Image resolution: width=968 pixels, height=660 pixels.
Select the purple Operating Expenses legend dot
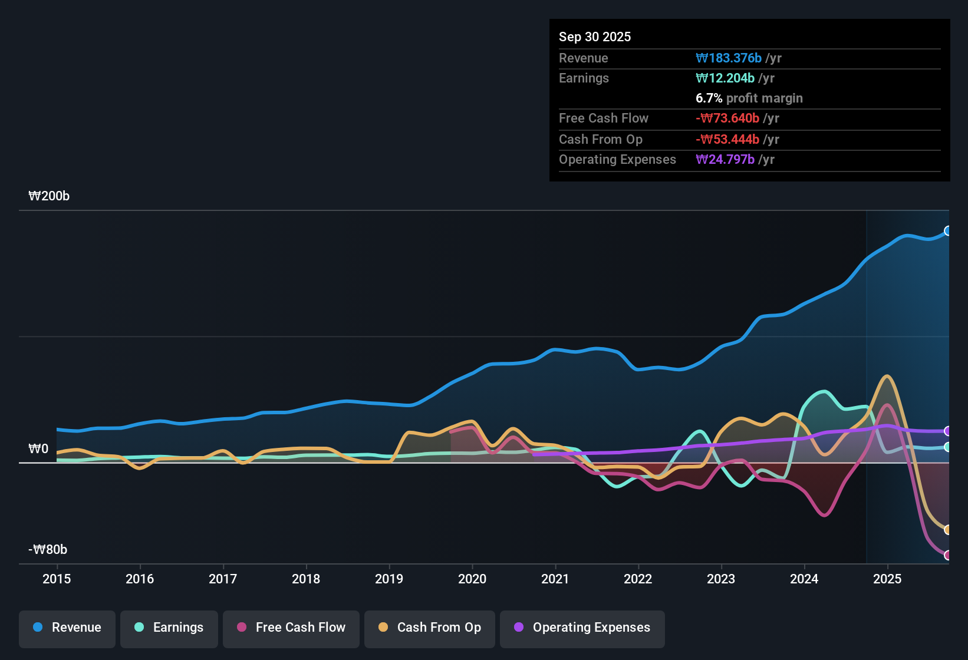coord(519,628)
